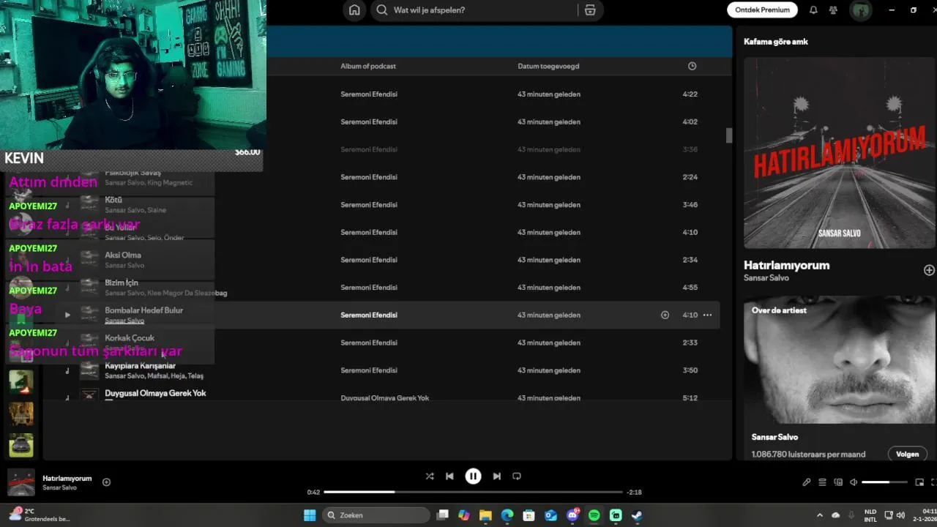Select track Kayıplara Karışanlar

141,365
